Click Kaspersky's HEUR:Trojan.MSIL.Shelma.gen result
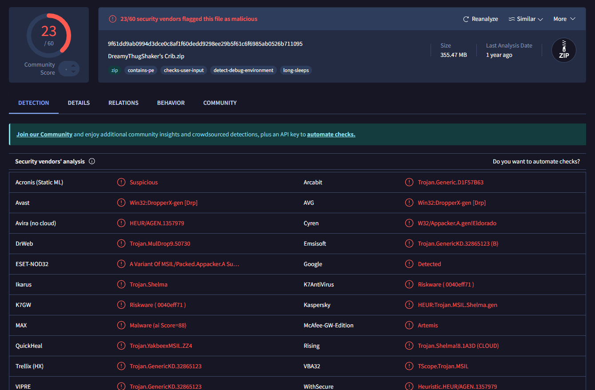 pos(458,305)
